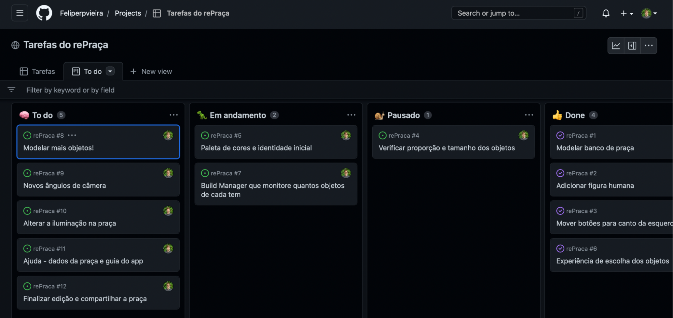Click assignee avatar on rePraca #5 card

coord(346,135)
